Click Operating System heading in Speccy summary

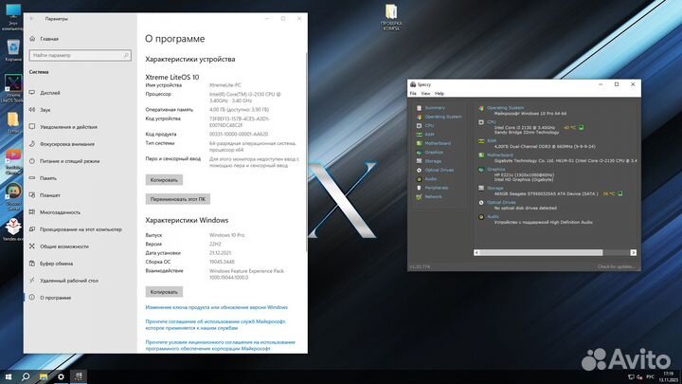pos(505,107)
